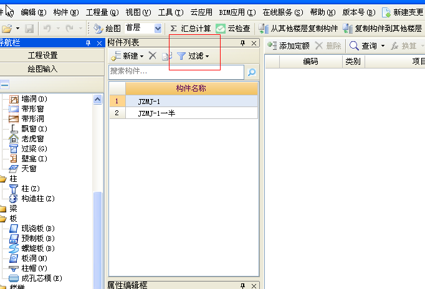Image resolution: width=425 pixels, height=289 pixels.
Task: Open the 新建 component dropdown
Action: pyautogui.click(x=127, y=56)
